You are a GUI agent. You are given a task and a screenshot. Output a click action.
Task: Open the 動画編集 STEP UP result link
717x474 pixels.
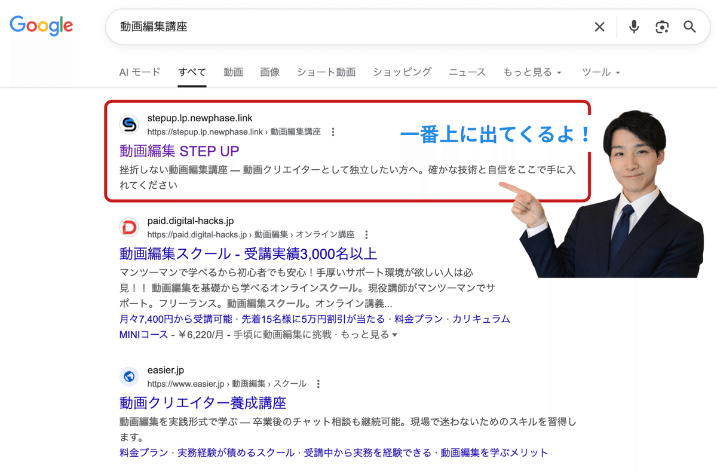tap(179, 152)
